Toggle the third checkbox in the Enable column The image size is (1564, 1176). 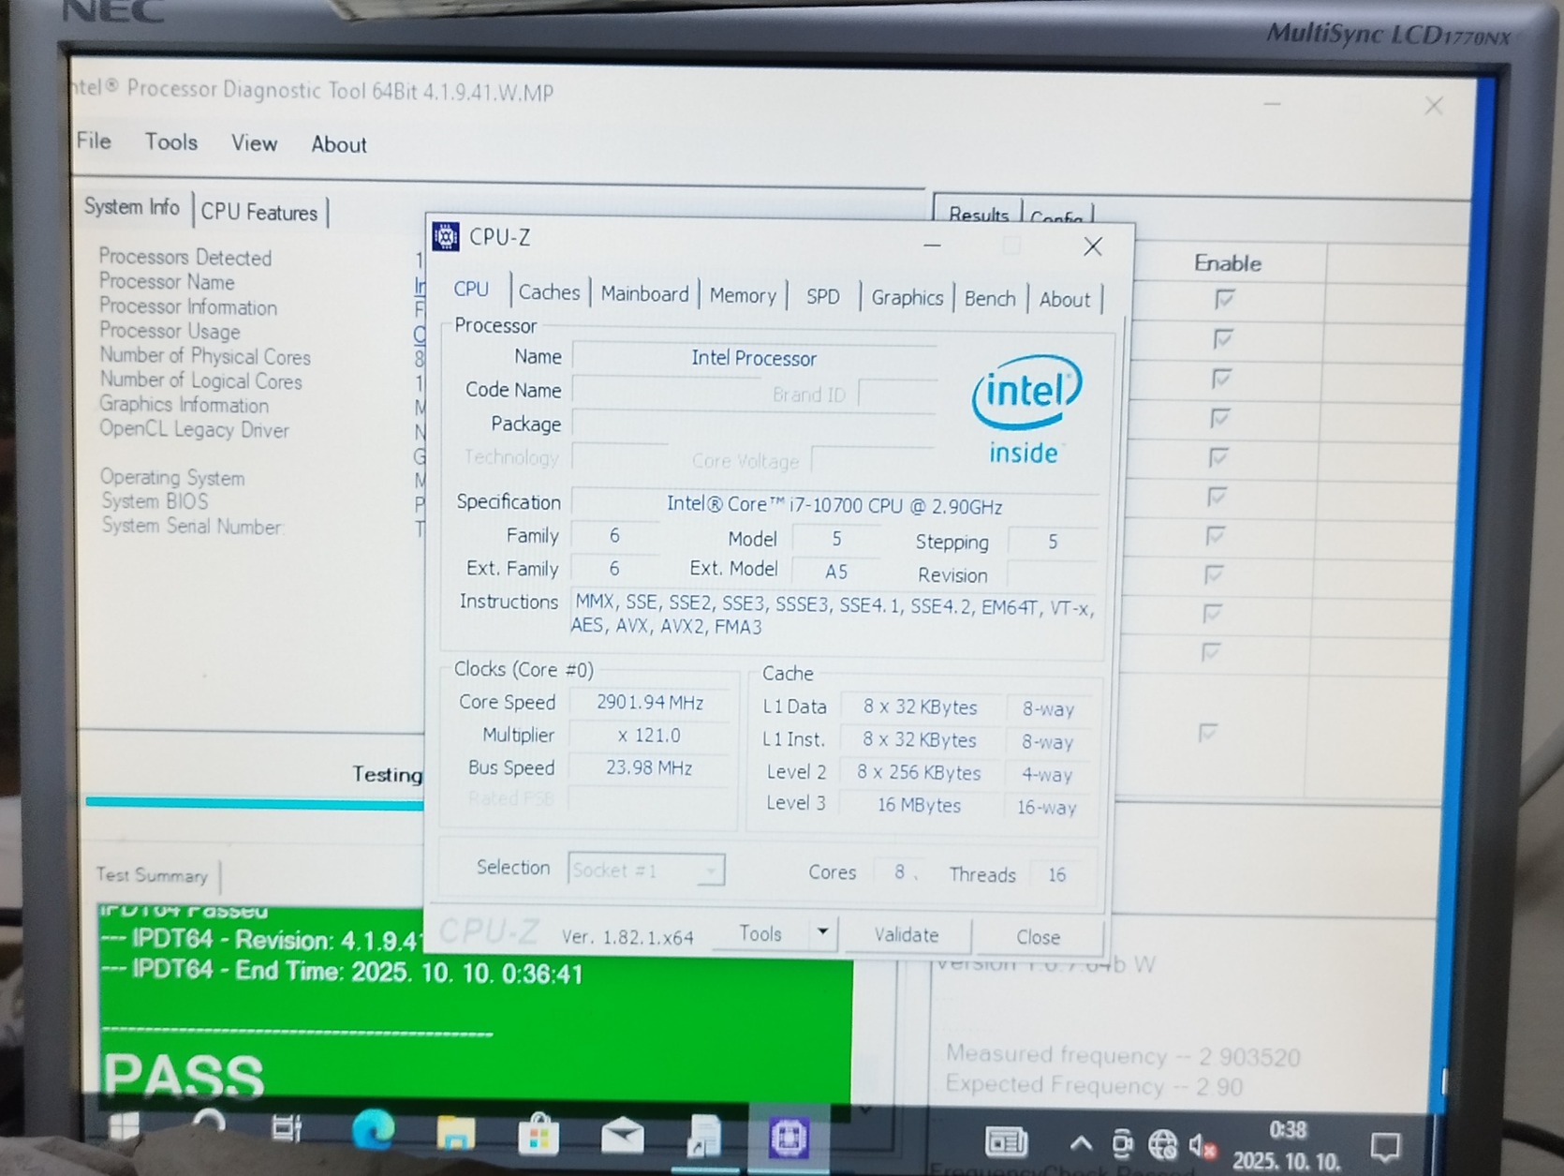point(1221,379)
